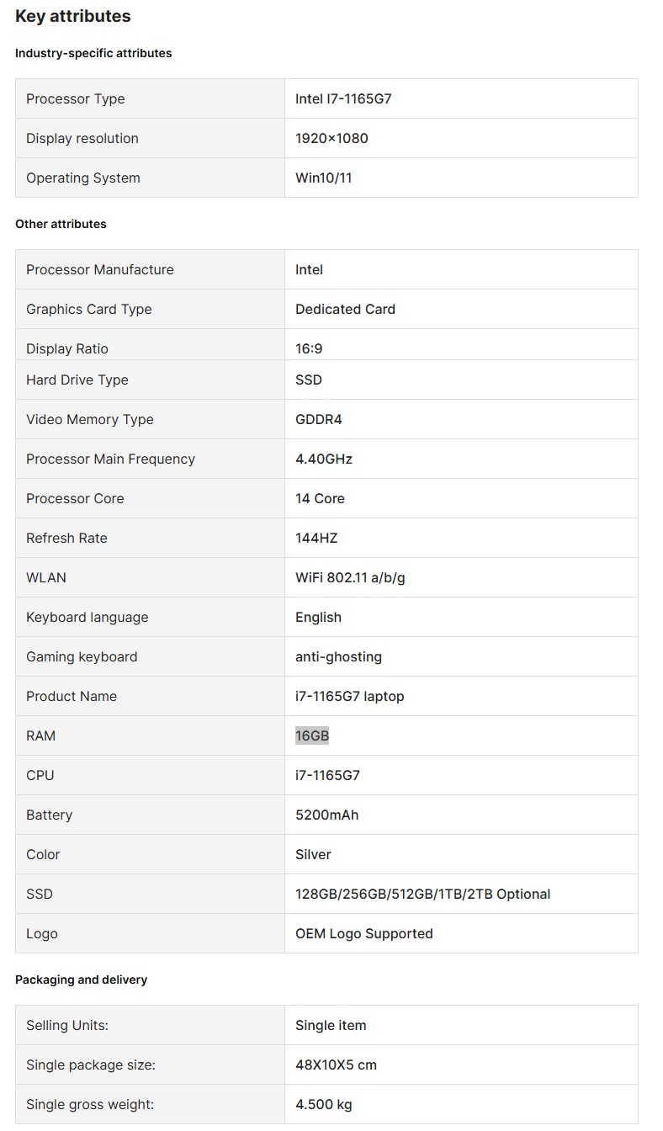The width and height of the screenshot is (663, 1131).
Task: Click the GDDR4 video memory value
Action: tap(319, 419)
